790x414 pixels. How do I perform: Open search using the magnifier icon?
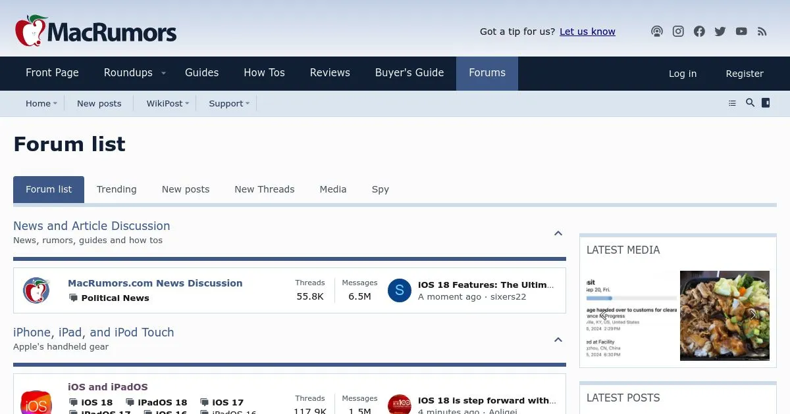750,103
